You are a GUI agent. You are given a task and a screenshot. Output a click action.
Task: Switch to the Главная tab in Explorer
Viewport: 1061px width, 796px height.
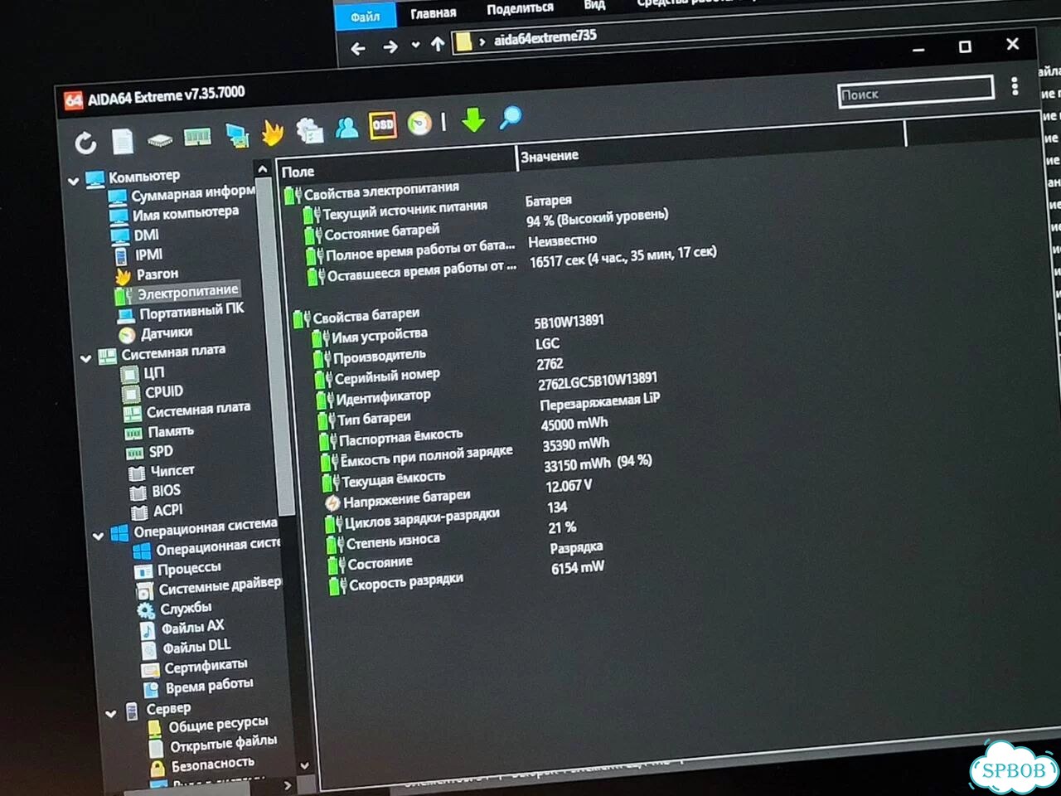coord(434,13)
